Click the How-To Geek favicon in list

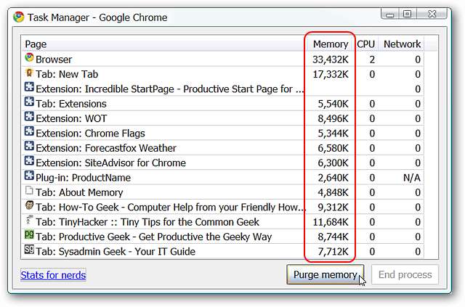(x=29, y=207)
